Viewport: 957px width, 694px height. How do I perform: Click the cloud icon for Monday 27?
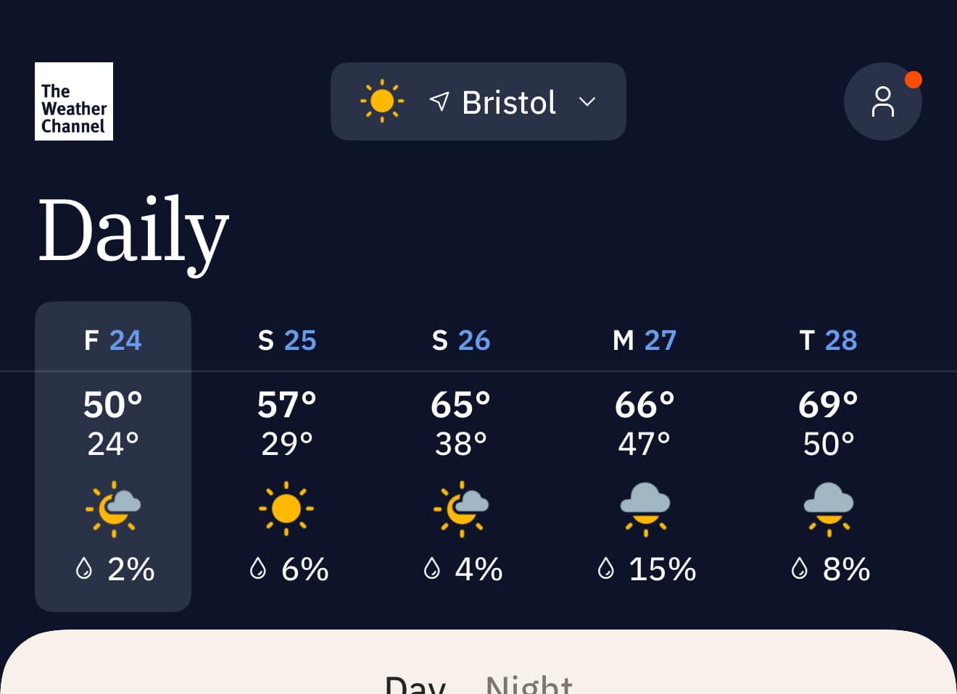point(645,509)
